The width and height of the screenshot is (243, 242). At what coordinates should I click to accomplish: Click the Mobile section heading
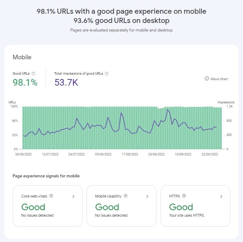[x=22, y=57]
